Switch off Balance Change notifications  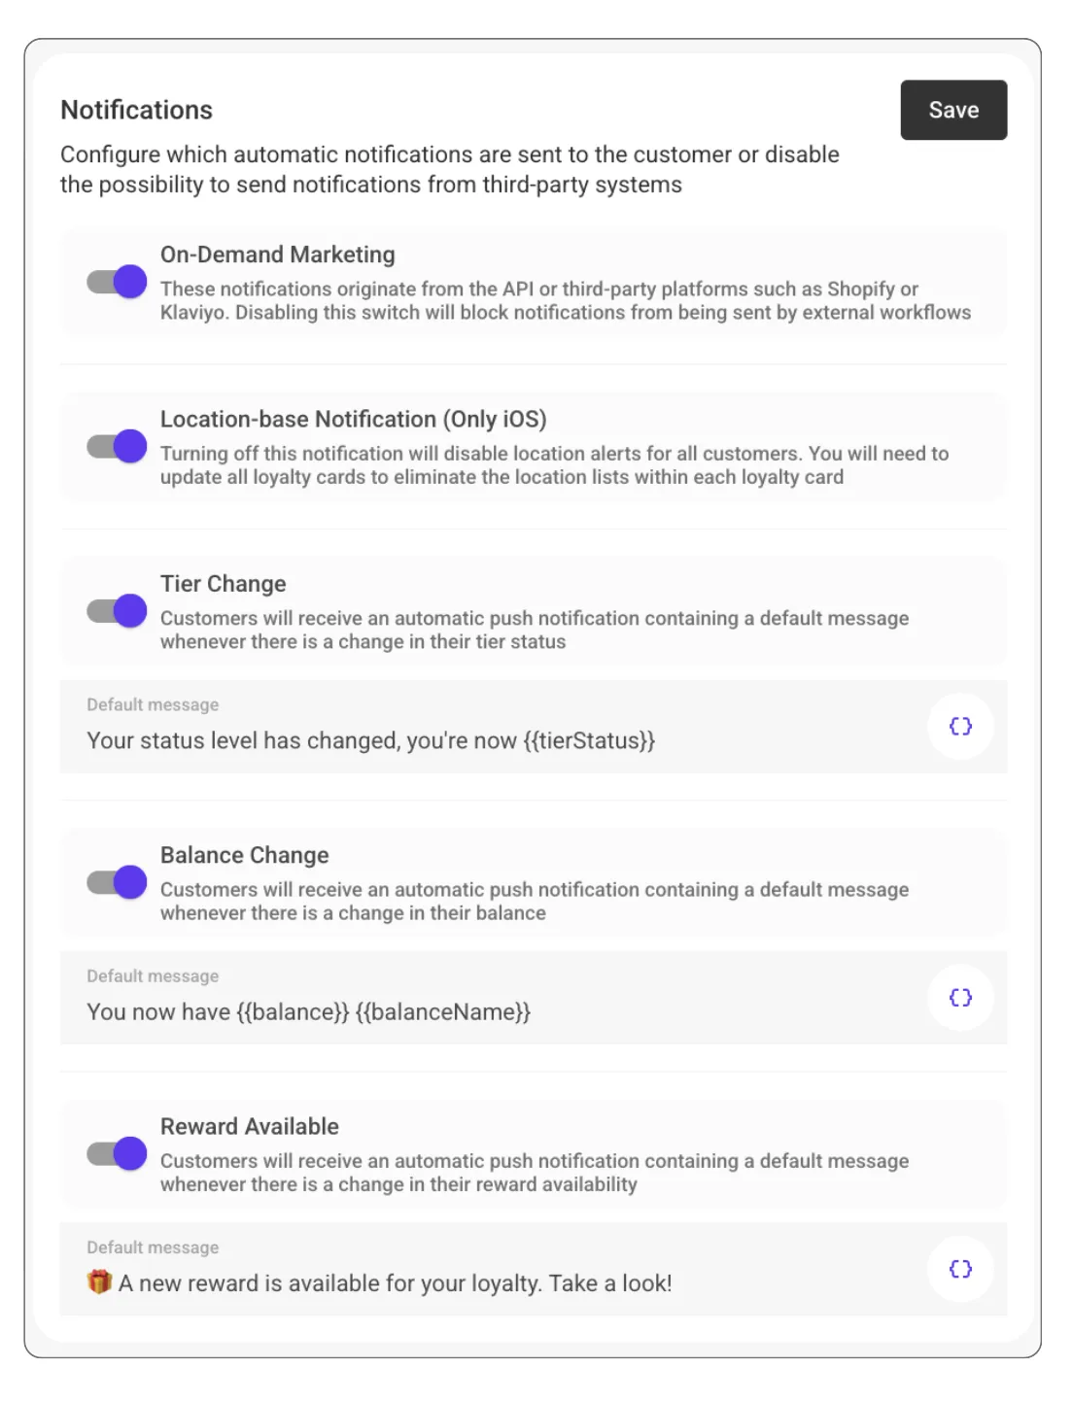click(x=117, y=882)
